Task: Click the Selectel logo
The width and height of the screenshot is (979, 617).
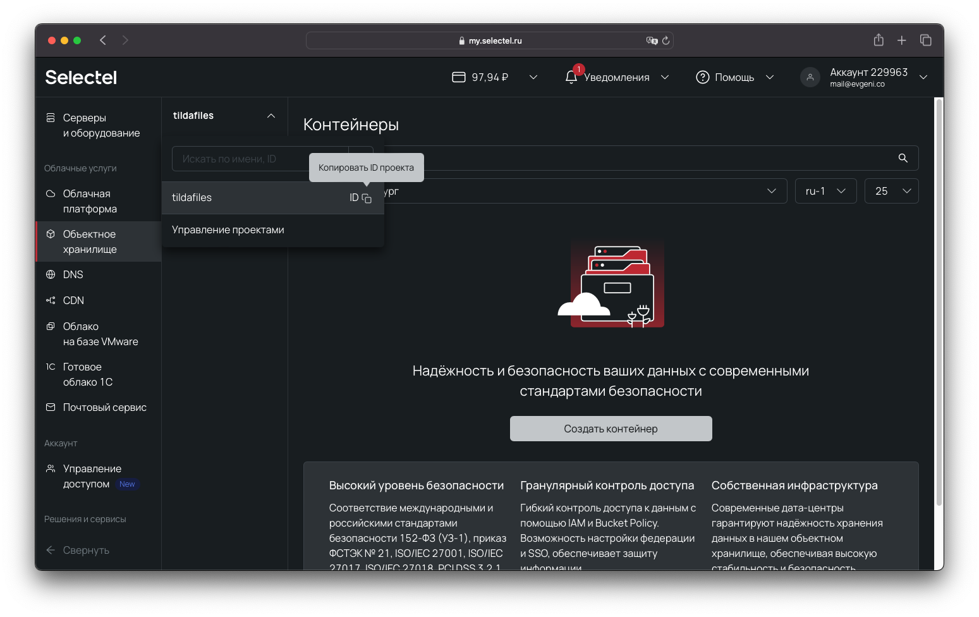Action: (x=81, y=77)
